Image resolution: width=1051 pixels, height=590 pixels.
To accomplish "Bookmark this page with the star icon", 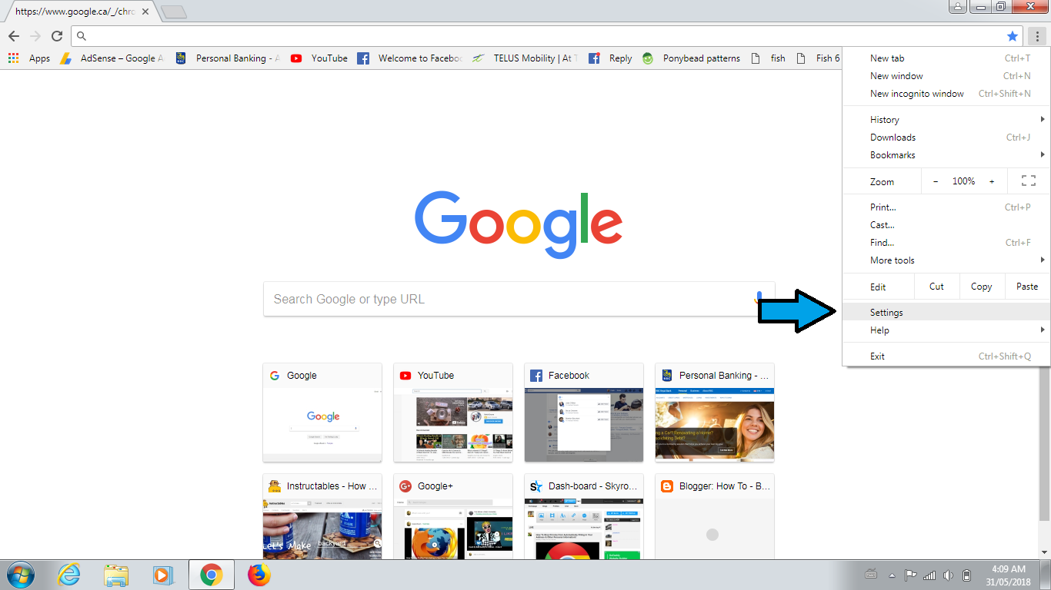I will pos(1013,36).
